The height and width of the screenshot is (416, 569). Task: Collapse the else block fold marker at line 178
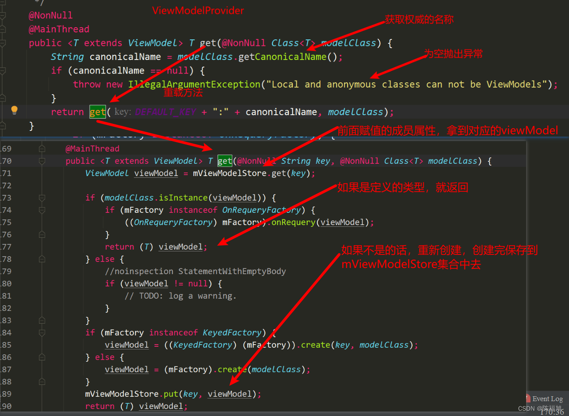tap(42, 259)
